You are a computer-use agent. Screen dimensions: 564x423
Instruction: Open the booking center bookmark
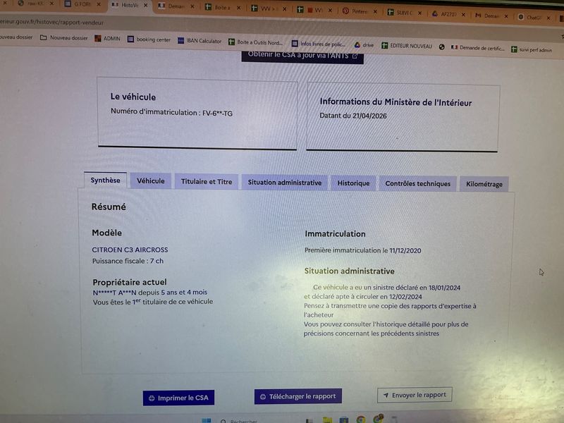point(149,39)
